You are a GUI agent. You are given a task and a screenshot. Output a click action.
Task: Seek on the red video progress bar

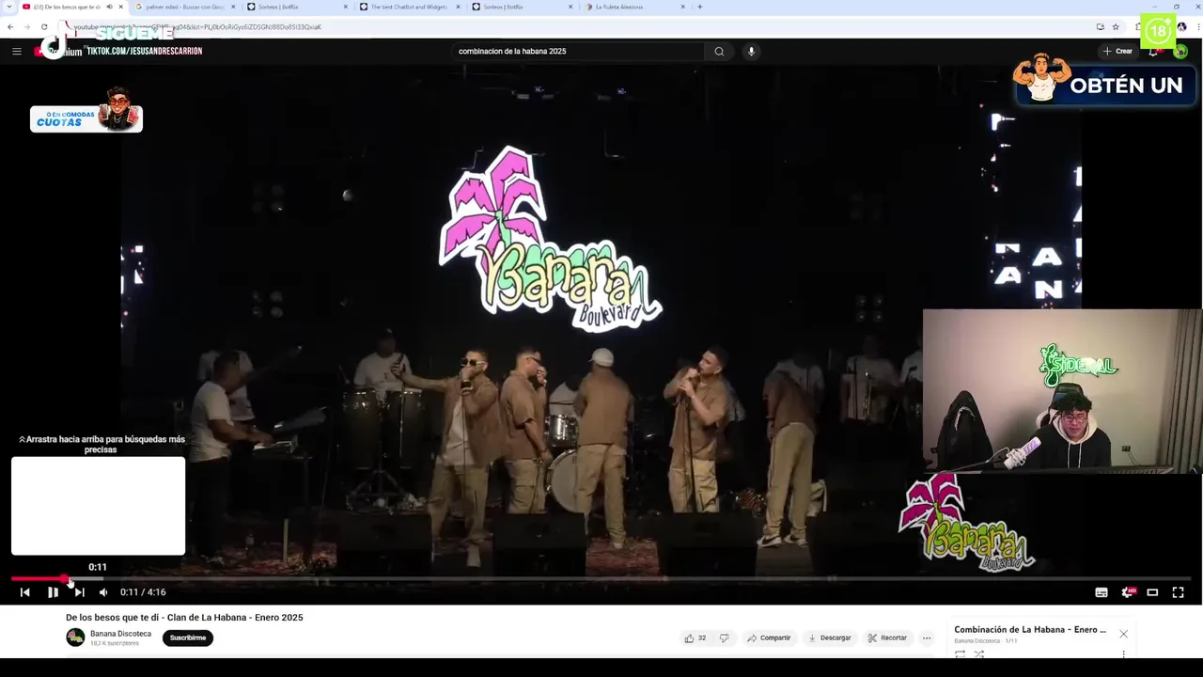(601, 579)
